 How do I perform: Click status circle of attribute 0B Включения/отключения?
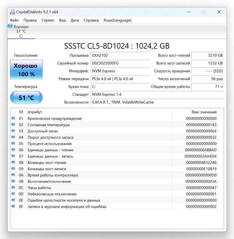(13, 181)
